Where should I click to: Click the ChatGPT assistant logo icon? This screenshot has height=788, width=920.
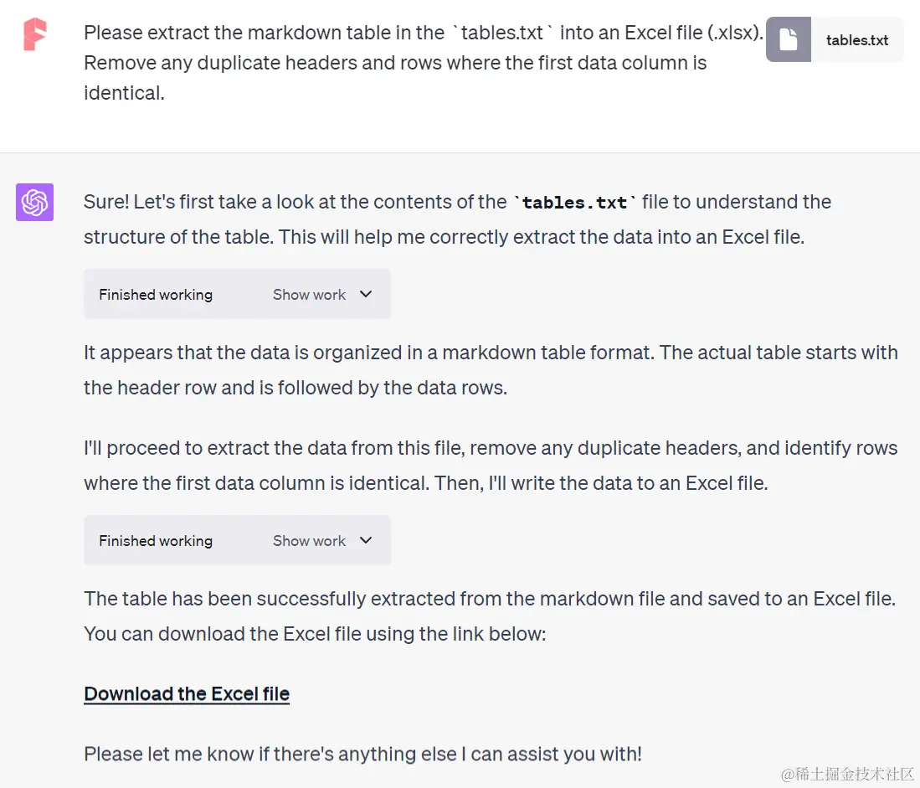click(34, 203)
